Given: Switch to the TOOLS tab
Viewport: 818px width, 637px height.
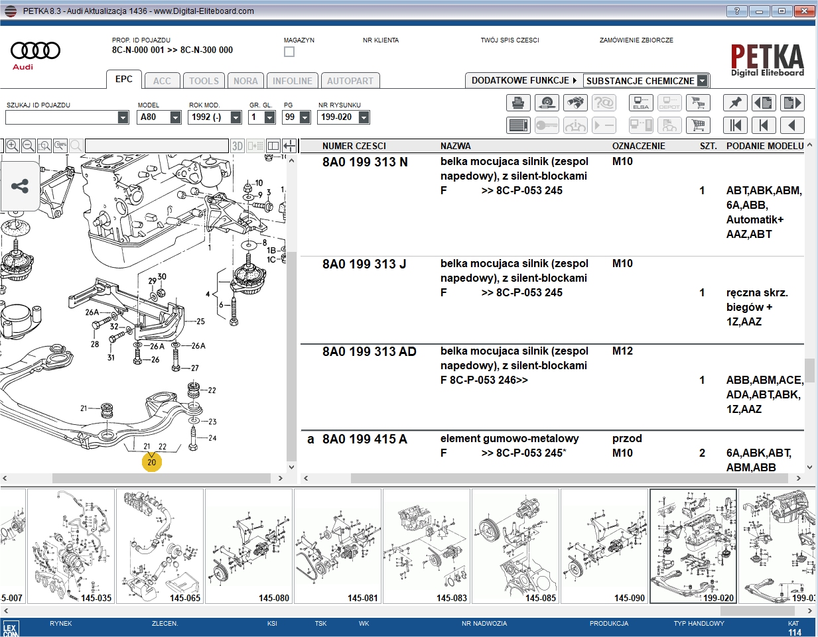Looking at the screenshot, I should click(x=204, y=81).
